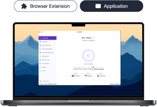
Task: Open the Dashboard sidebar item
Action: (47, 38)
